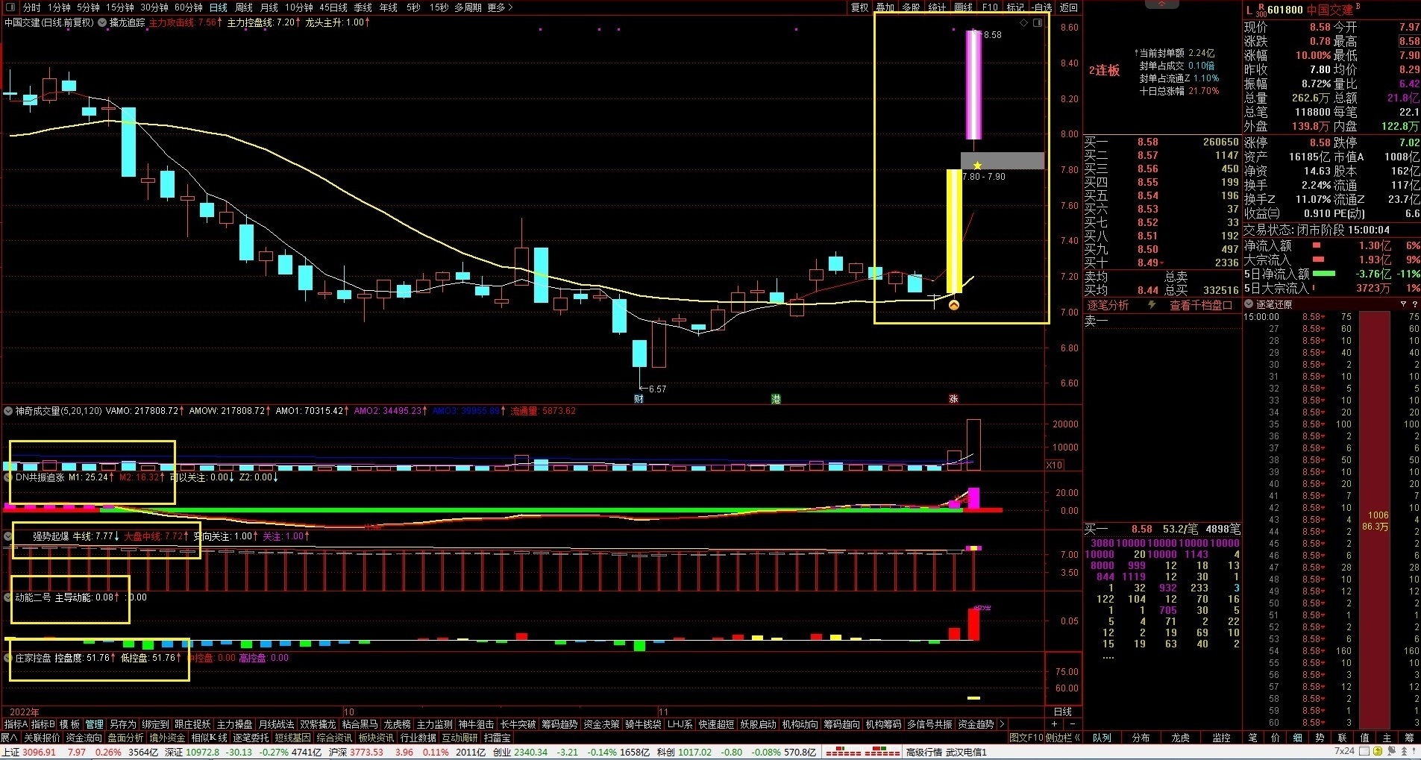Toggle the side panel icon in chart corner

(1038, 23)
